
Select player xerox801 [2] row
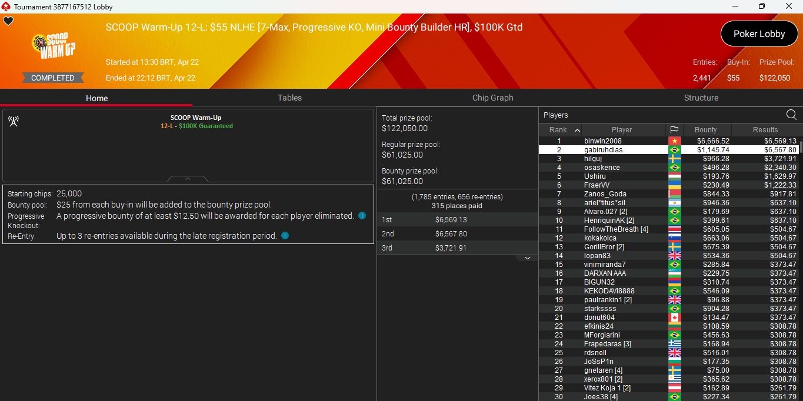tap(669, 379)
